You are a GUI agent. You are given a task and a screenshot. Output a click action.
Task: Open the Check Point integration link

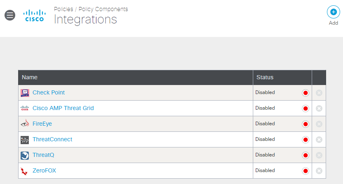(49, 92)
